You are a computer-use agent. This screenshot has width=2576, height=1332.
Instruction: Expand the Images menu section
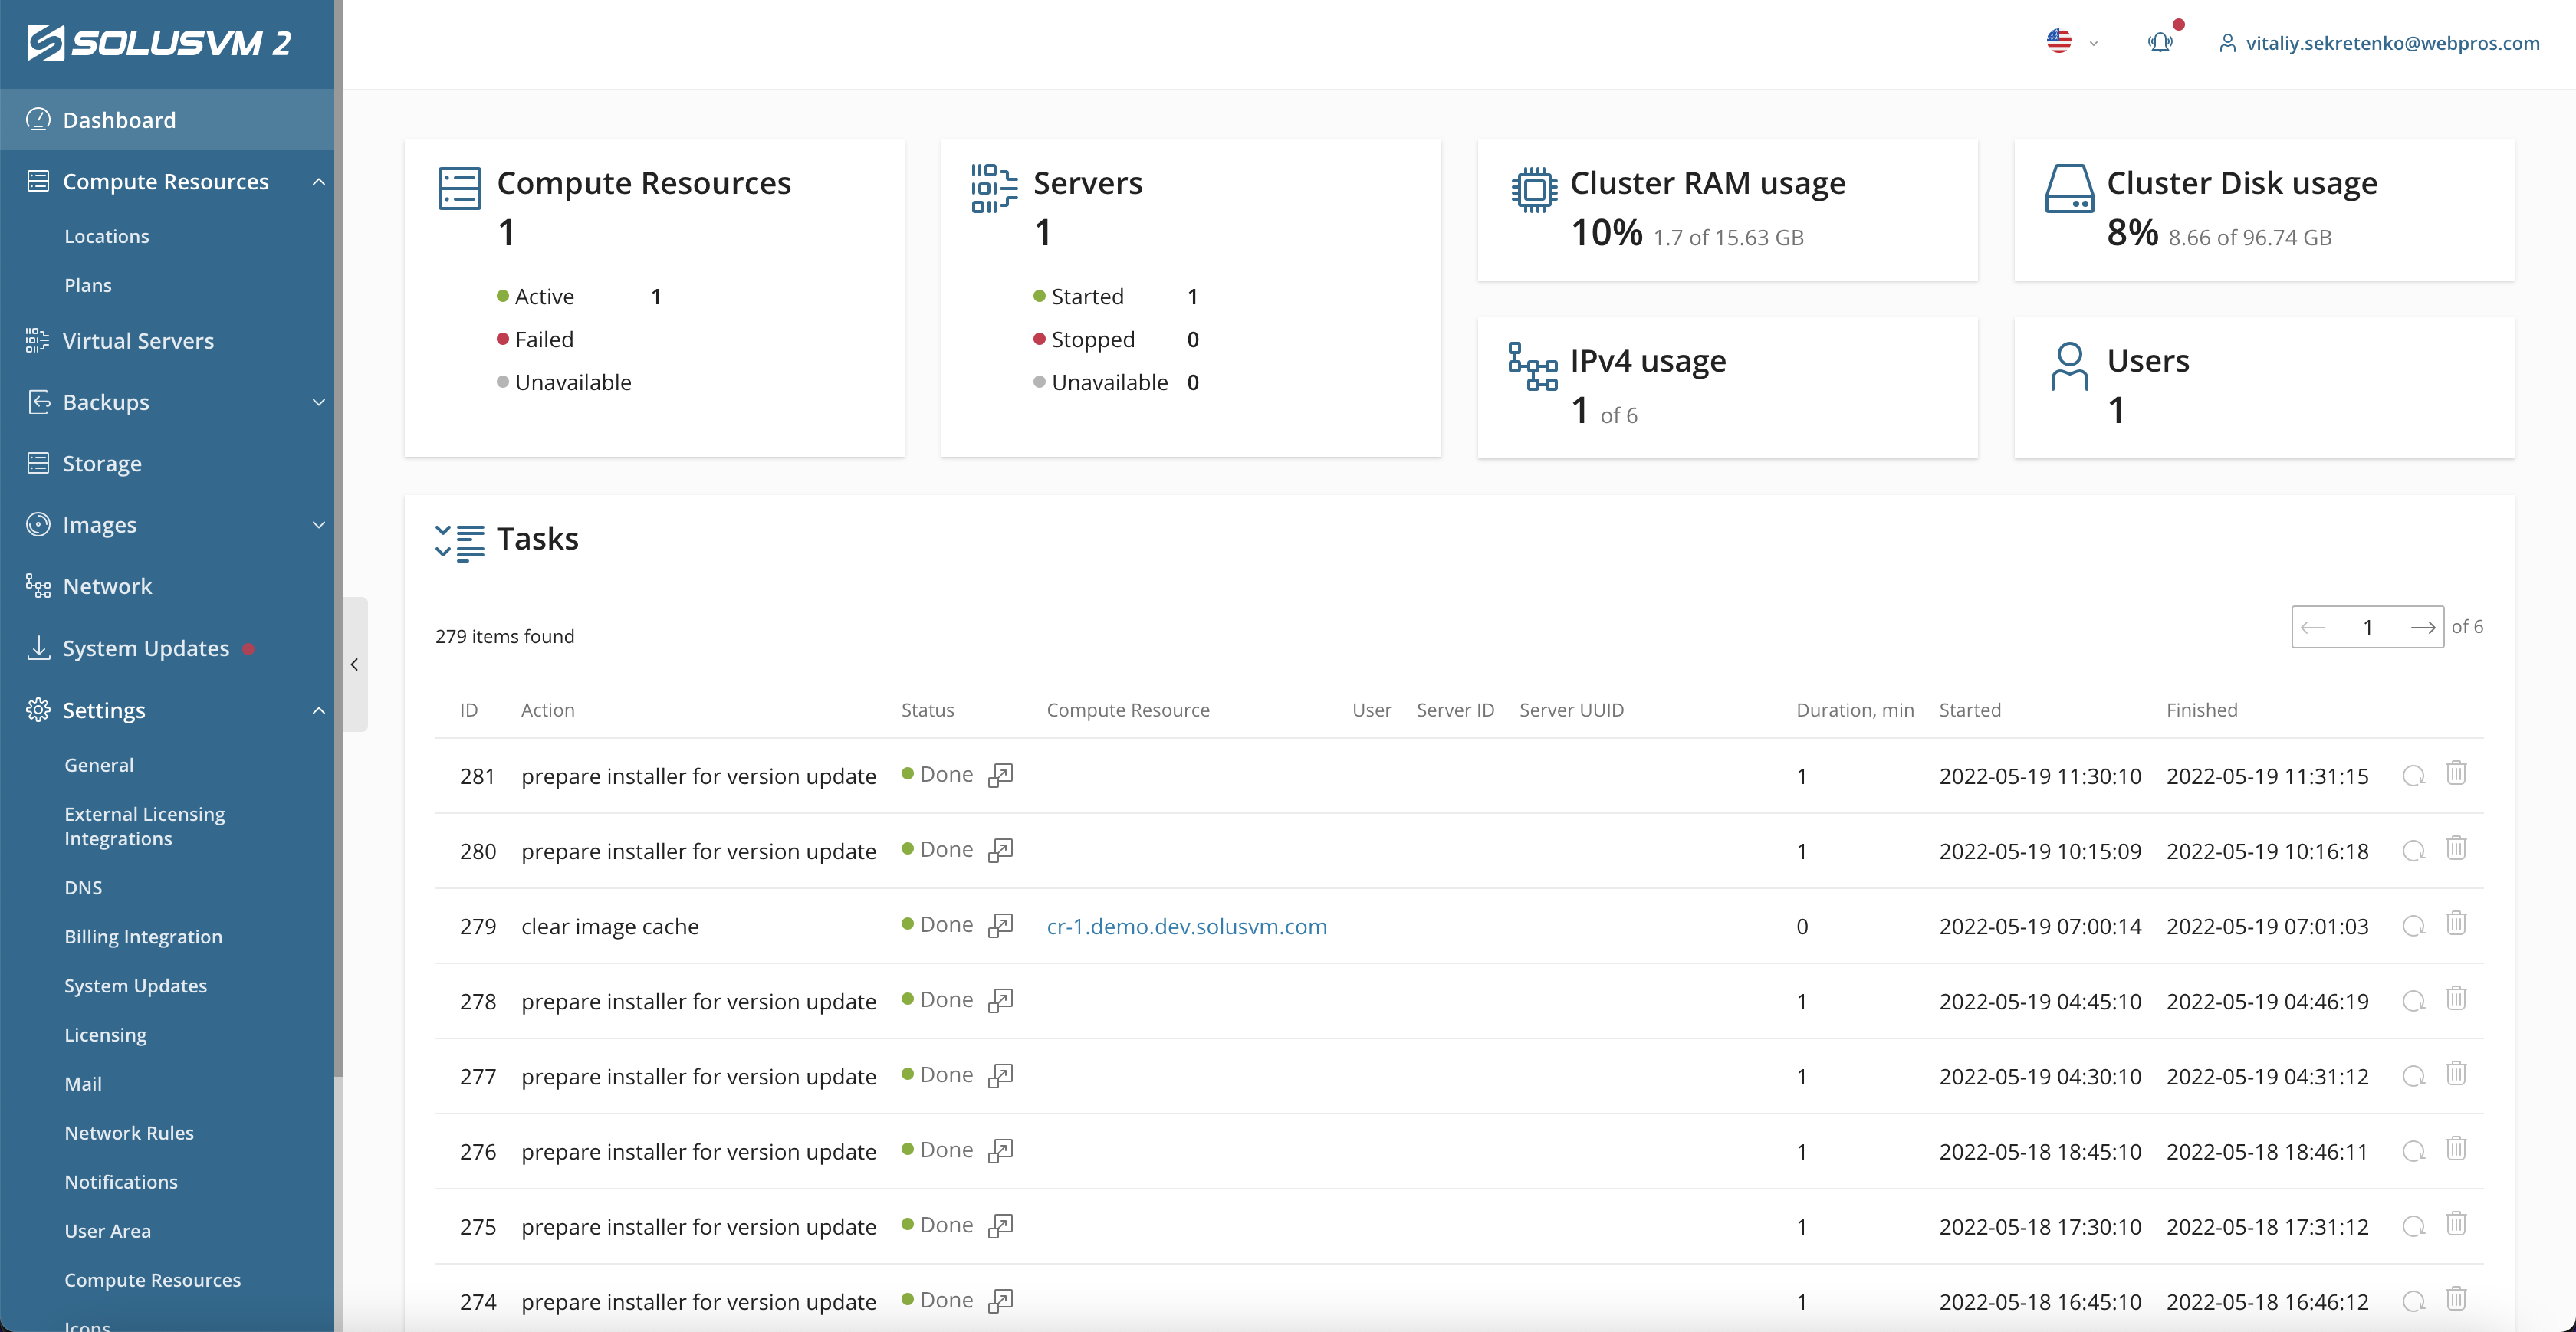coord(318,525)
